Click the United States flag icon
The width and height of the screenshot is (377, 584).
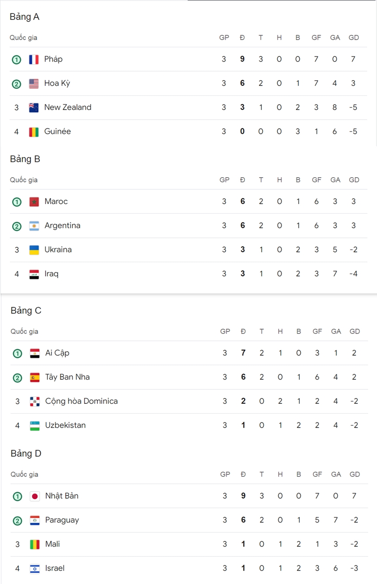tap(34, 84)
